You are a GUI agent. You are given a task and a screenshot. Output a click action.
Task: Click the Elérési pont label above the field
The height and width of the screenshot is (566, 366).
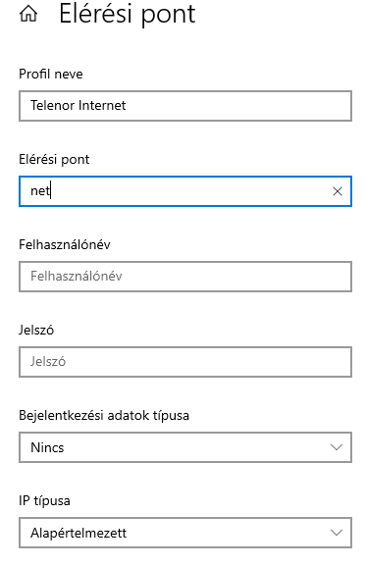(54, 159)
